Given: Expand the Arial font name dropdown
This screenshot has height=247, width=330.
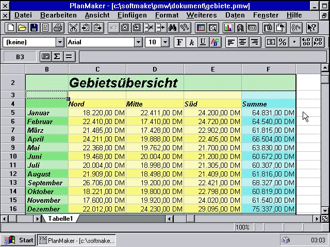Looking at the screenshot, I should click(x=138, y=42).
